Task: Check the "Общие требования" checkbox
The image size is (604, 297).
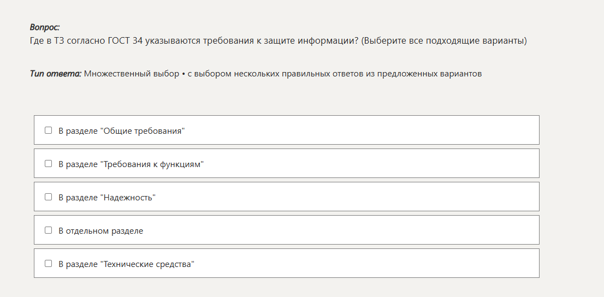Action: (x=49, y=130)
